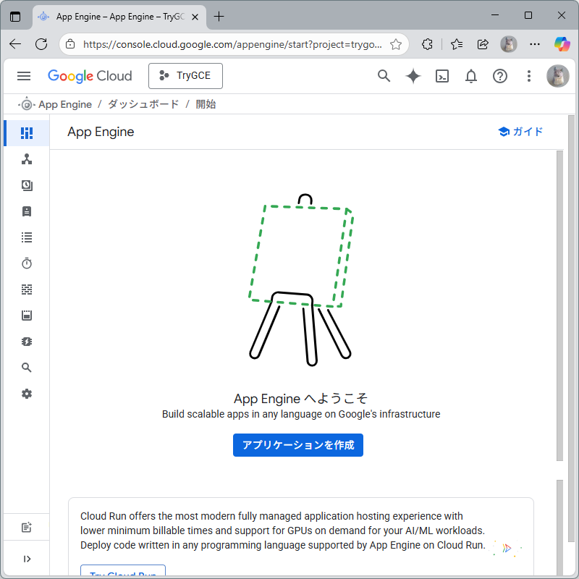The height and width of the screenshot is (579, 579).
Task: Click the Google Cloud logo
Action: (x=90, y=76)
